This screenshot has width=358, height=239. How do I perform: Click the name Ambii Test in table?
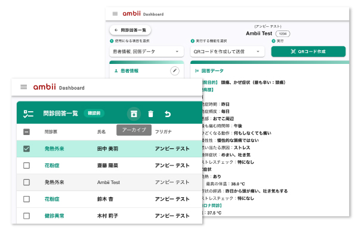109,182
